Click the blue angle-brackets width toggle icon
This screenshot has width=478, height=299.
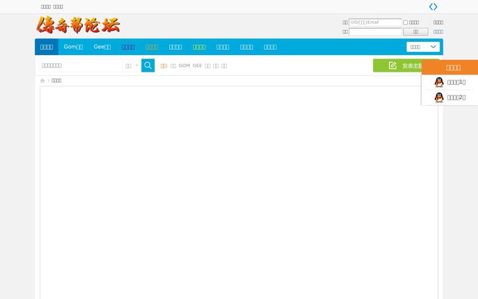pos(433,7)
